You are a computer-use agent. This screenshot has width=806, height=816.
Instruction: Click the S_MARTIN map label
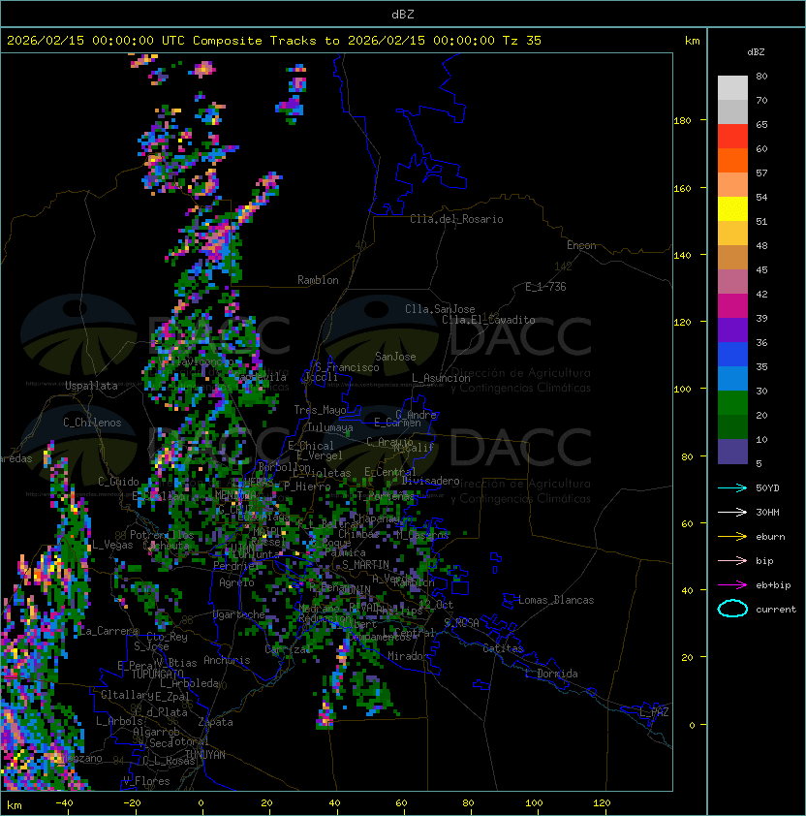coord(365,565)
